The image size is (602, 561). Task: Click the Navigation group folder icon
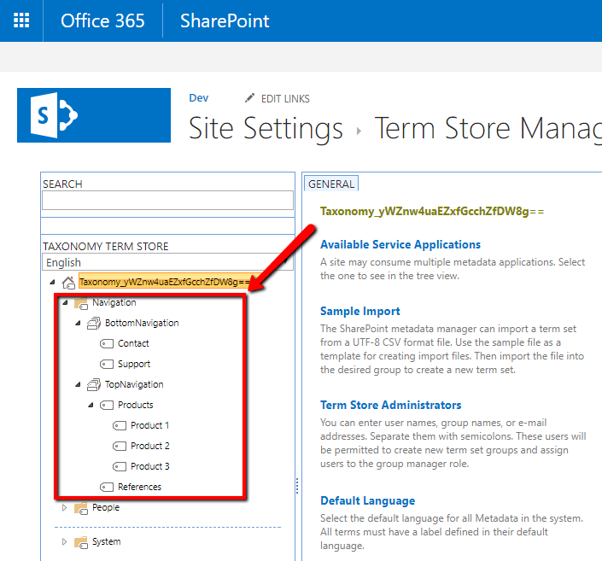pos(81,303)
